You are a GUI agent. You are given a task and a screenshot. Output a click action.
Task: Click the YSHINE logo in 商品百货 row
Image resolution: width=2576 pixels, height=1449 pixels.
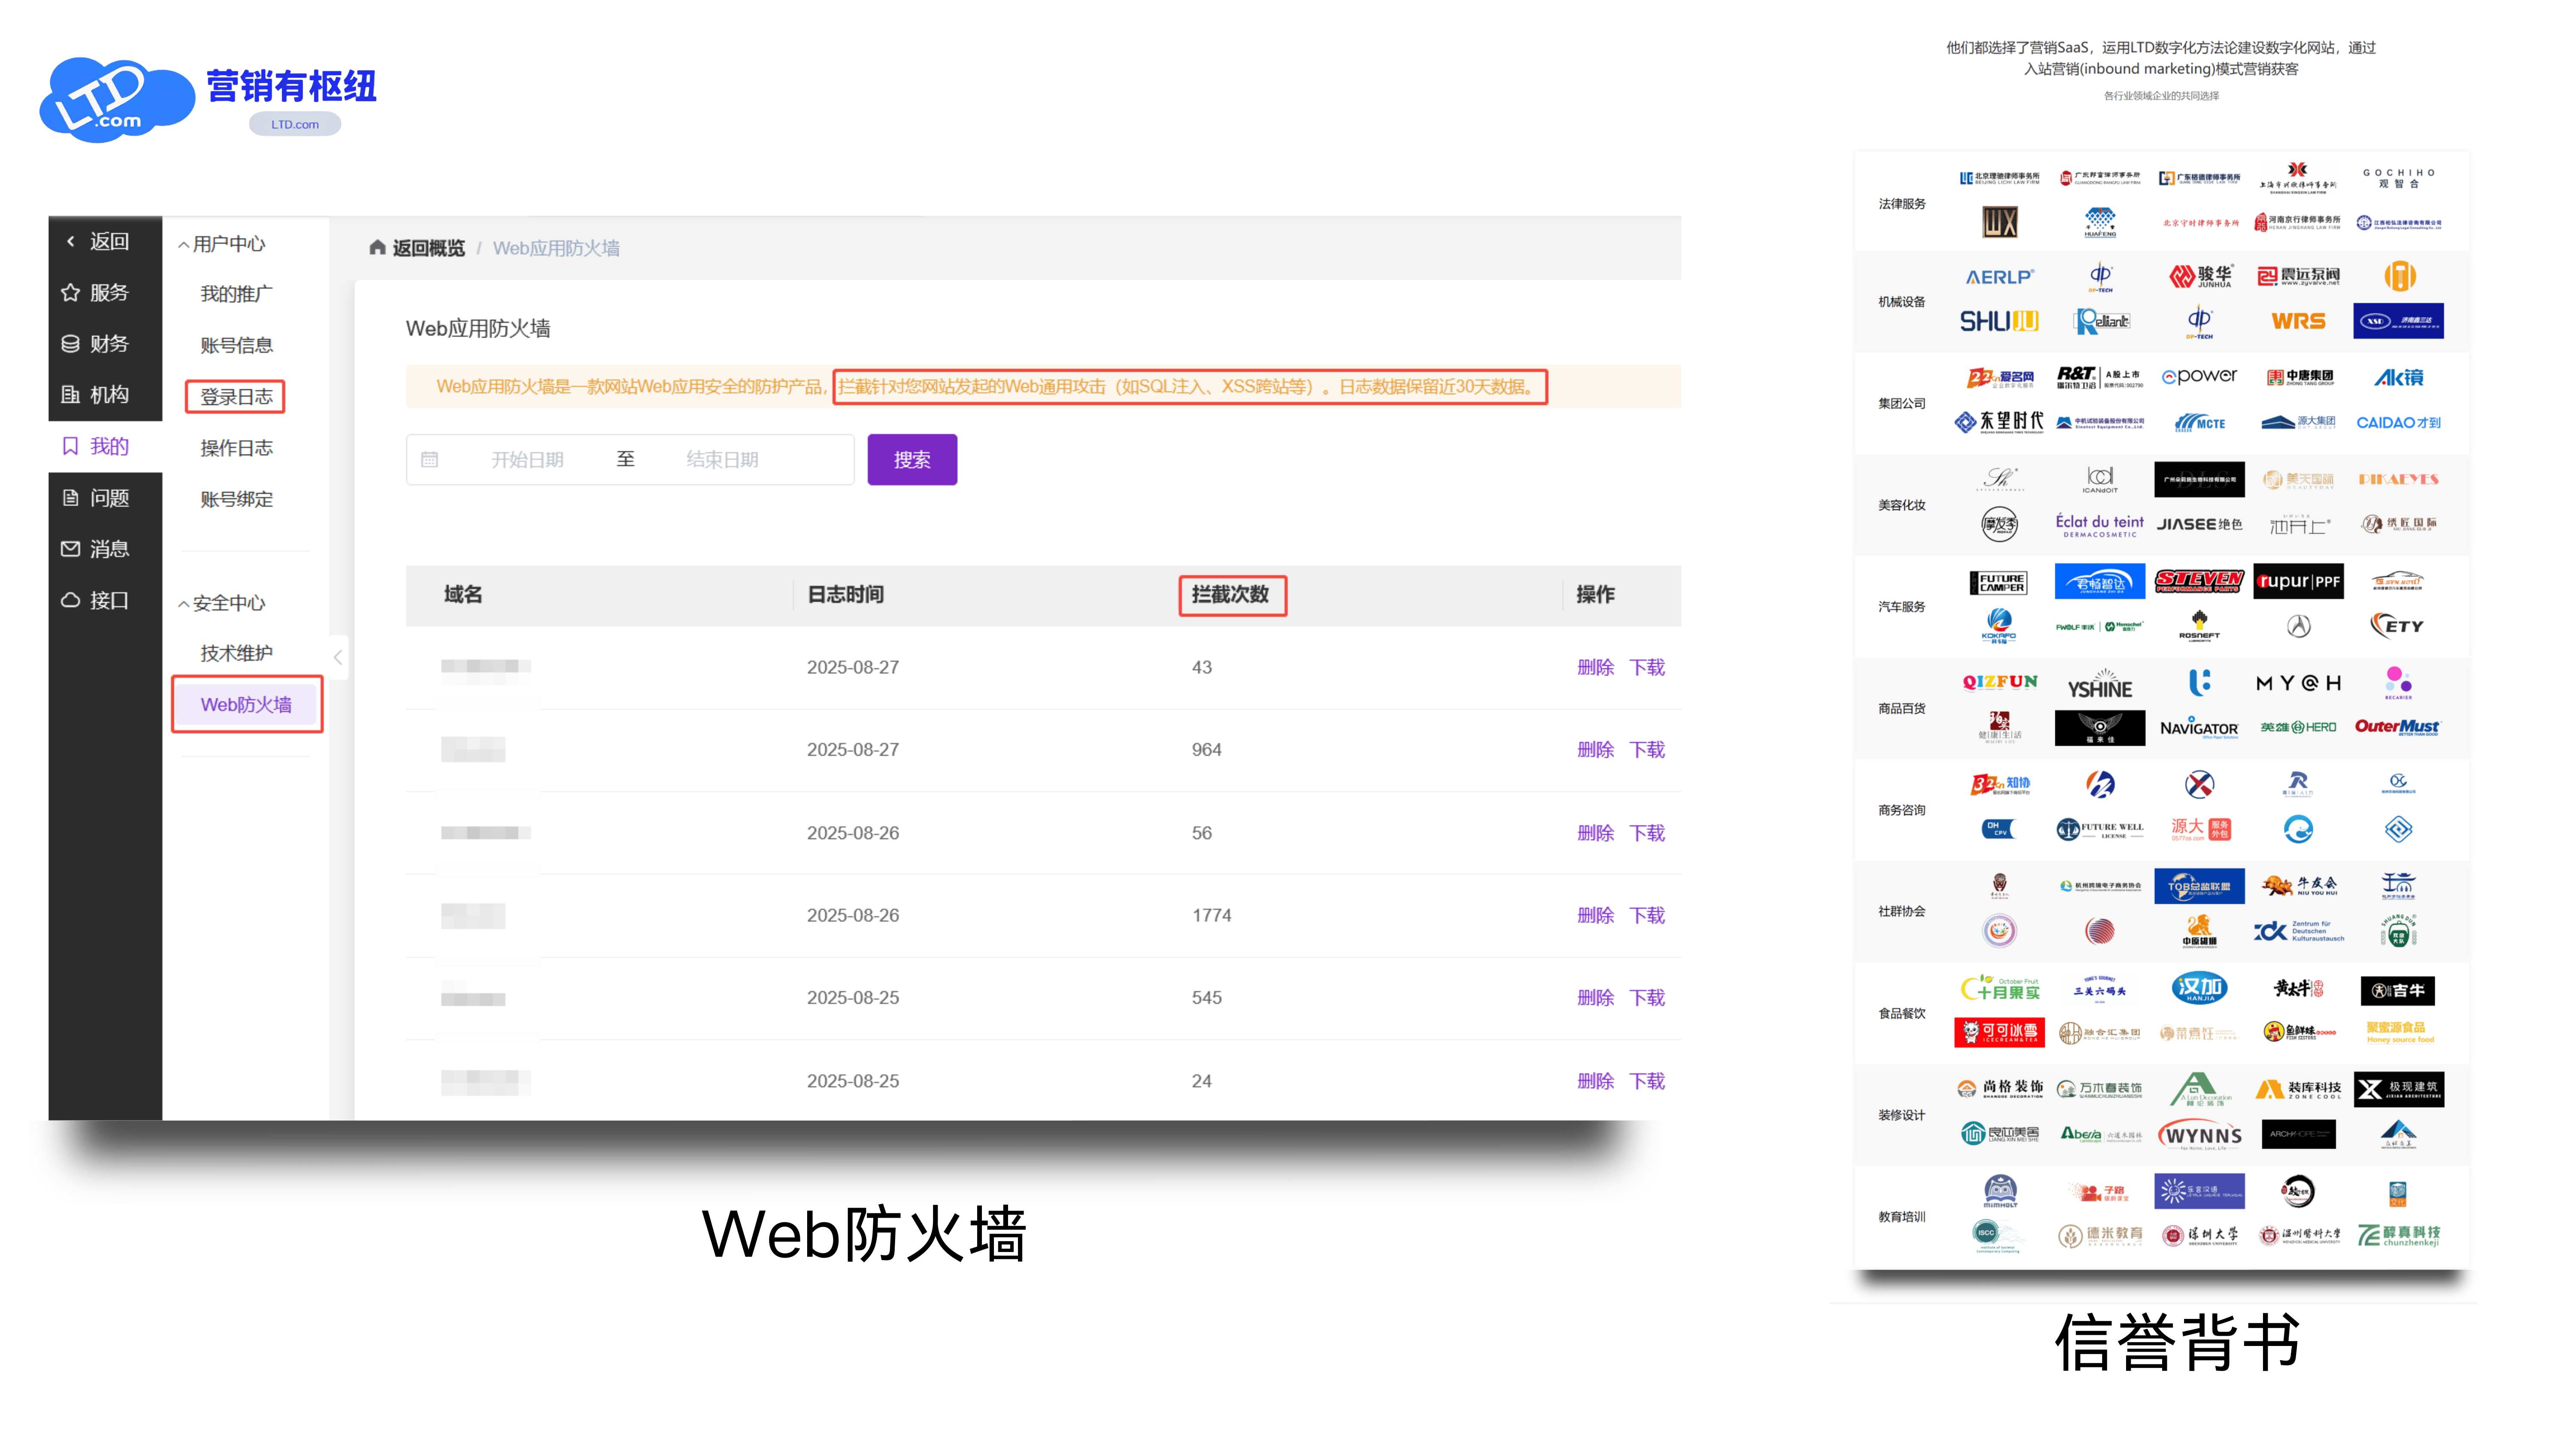click(x=2099, y=685)
